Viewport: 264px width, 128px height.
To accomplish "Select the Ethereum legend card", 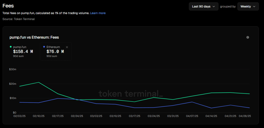I will pos(56,51).
